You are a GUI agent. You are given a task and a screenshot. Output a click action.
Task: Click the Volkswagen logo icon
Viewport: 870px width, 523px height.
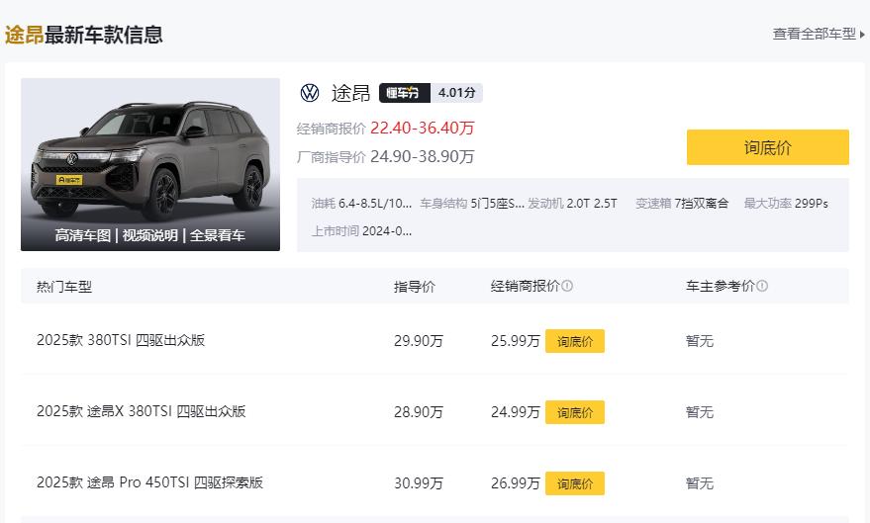310,93
